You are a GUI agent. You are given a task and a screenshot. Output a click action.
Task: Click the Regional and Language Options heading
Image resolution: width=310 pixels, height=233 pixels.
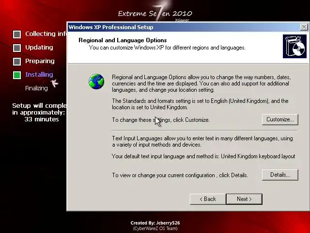123,40
